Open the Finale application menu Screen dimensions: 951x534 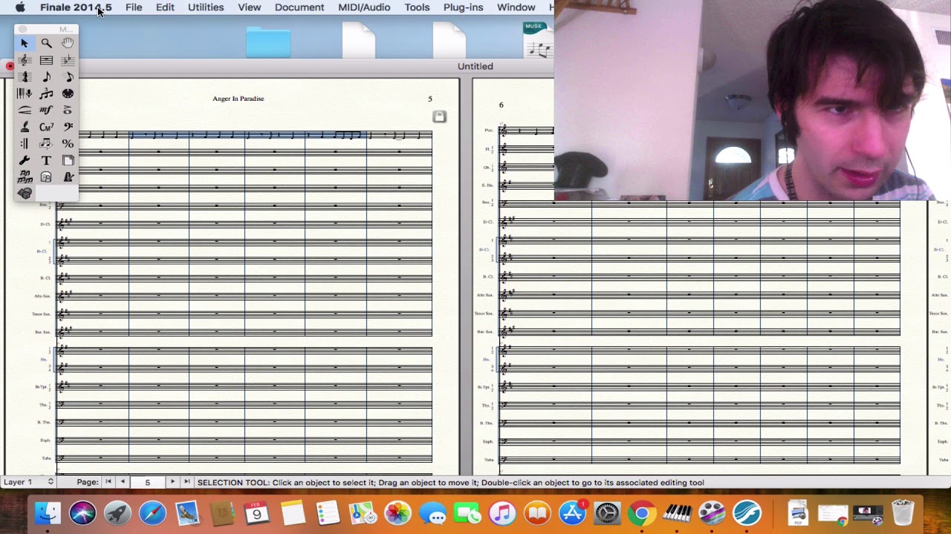click(76, 7)
